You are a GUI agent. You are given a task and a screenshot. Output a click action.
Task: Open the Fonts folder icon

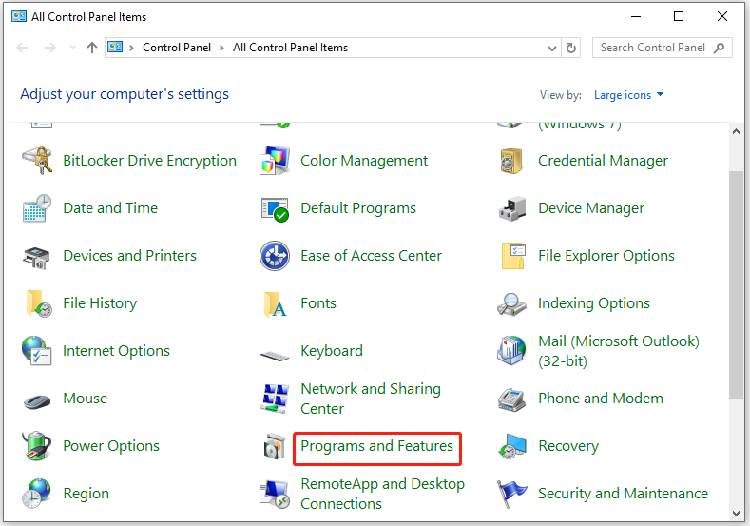coord(275,303)
